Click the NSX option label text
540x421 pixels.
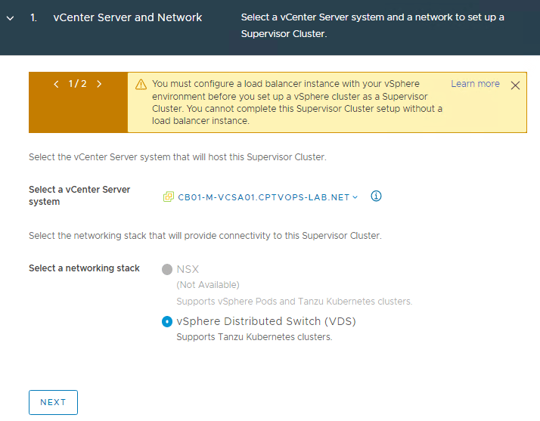click(x=188, y=269)
